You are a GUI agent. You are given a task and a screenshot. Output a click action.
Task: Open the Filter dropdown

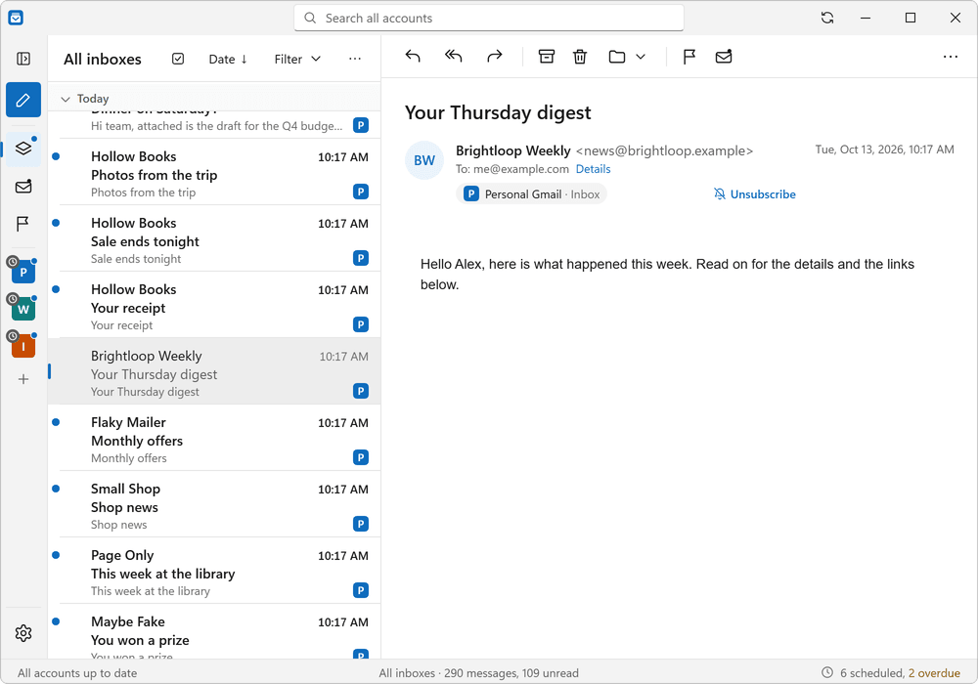click(297, 59)
